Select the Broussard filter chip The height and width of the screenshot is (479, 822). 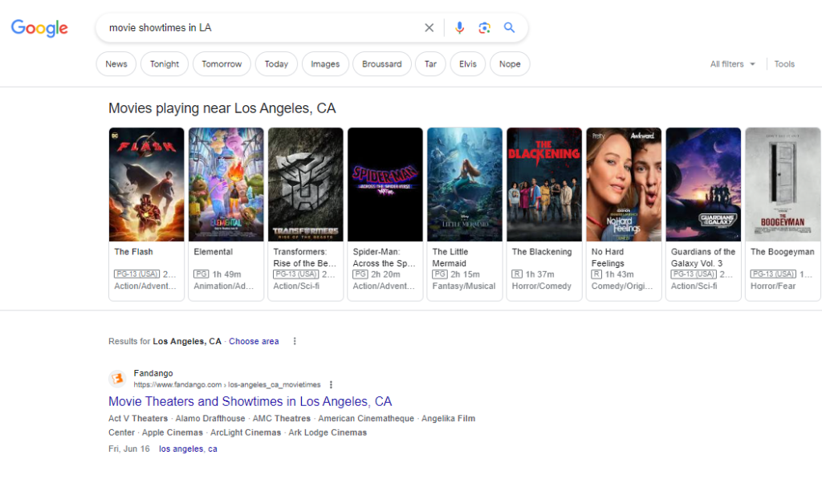pos(381,64)
